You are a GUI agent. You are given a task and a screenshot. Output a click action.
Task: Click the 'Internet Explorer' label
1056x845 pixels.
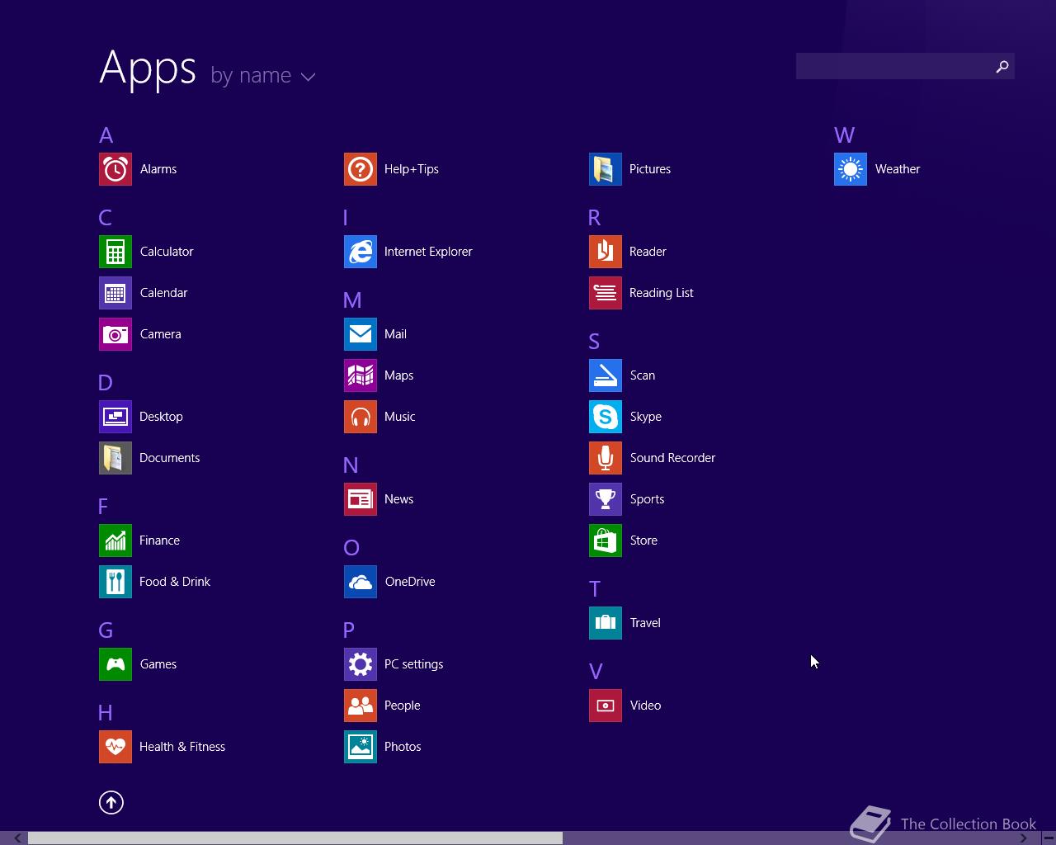(x=428, y=252)
